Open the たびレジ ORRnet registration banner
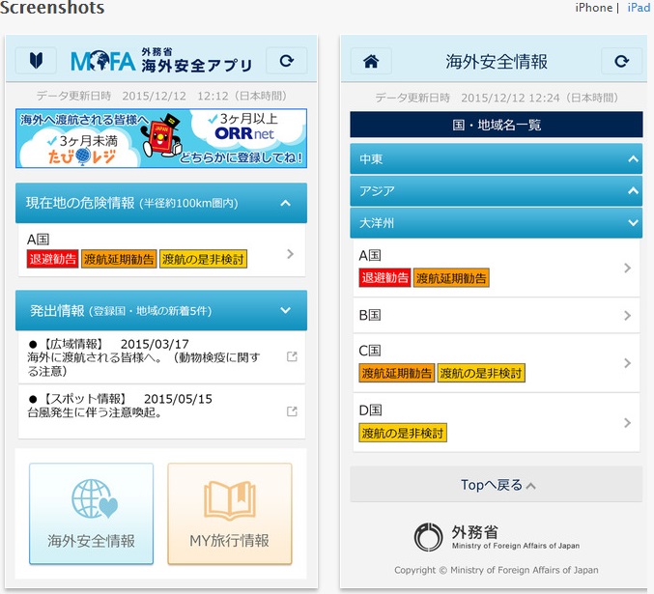 pos(161,138)
